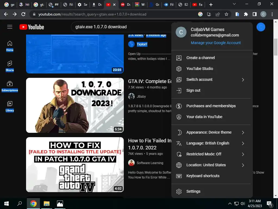278x209 pixels.
Task: Open Settings from account menu
Action: tap(212, 191)
